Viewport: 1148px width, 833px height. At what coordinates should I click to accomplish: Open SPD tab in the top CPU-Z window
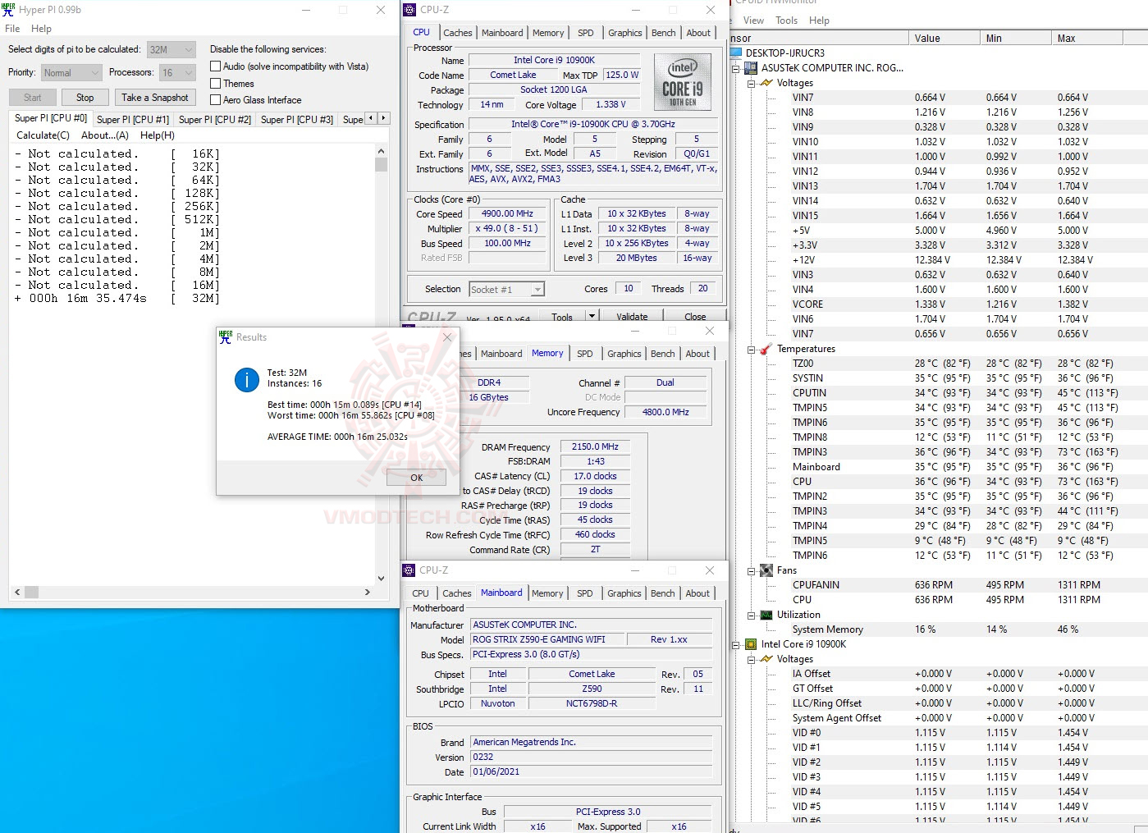click(585, 33)
